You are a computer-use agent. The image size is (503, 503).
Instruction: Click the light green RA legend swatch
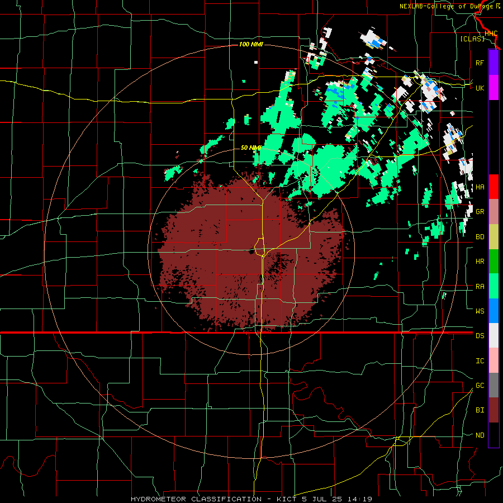coord(493,286)
